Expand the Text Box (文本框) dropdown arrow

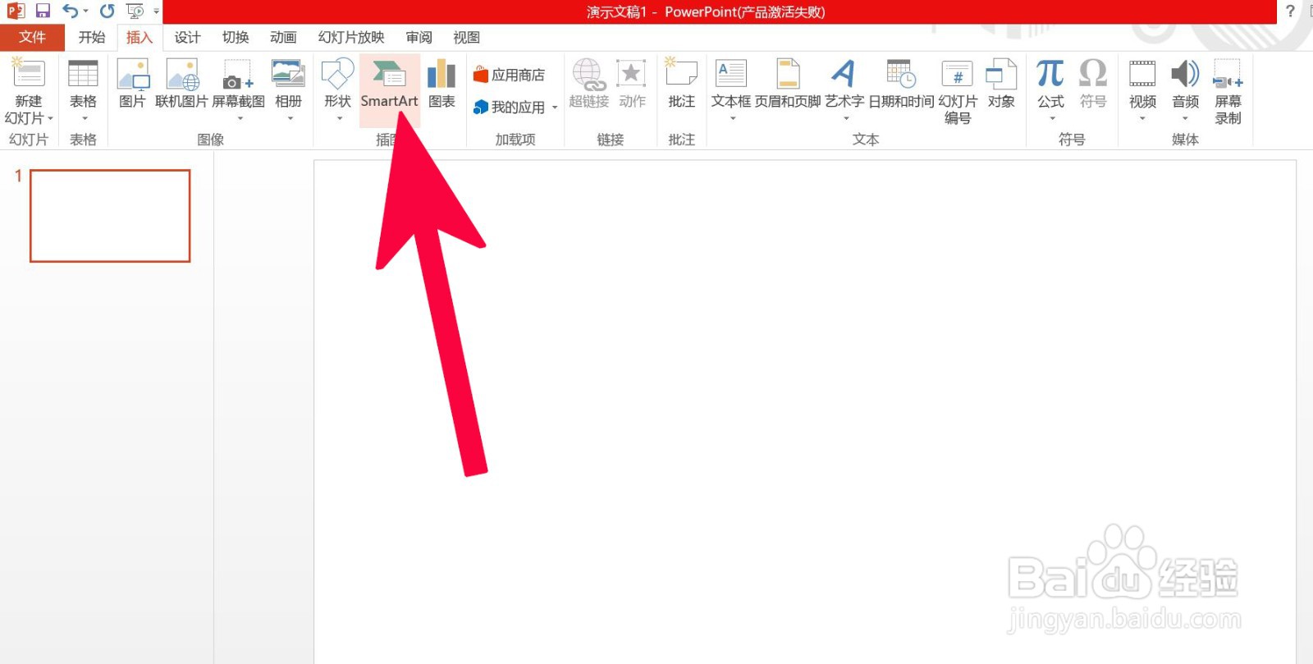click(x=733, y=118)
